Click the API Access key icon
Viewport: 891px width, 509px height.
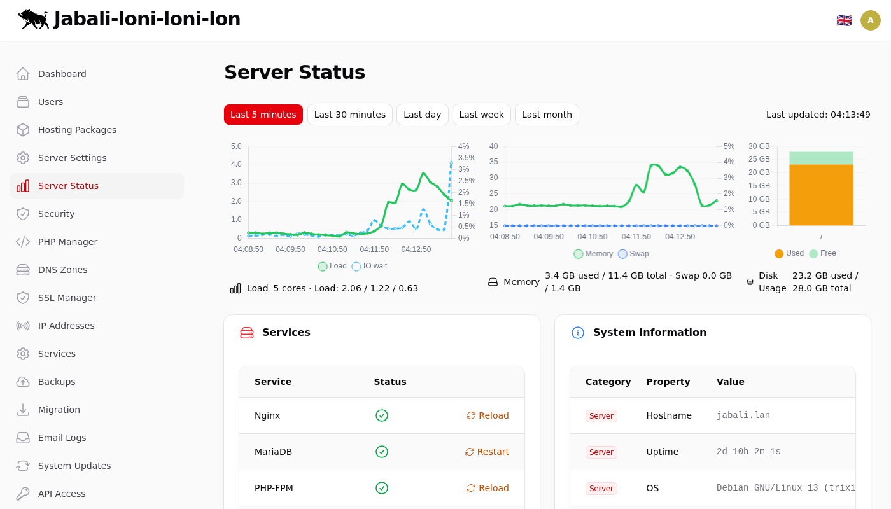click(x=23, y=494)
